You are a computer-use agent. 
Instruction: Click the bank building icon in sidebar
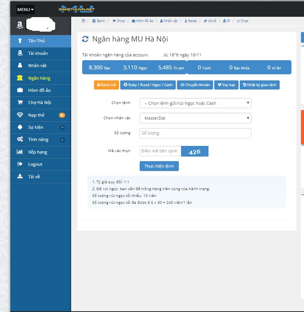point(20,78)
